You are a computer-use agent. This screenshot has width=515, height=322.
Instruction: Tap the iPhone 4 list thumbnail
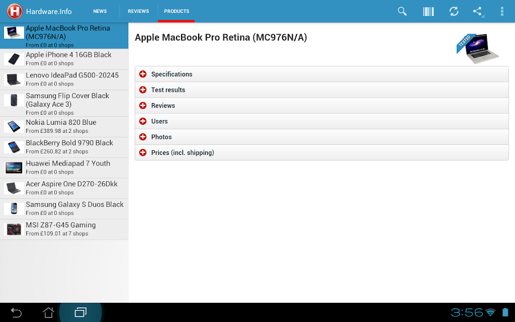pos(14,59)
